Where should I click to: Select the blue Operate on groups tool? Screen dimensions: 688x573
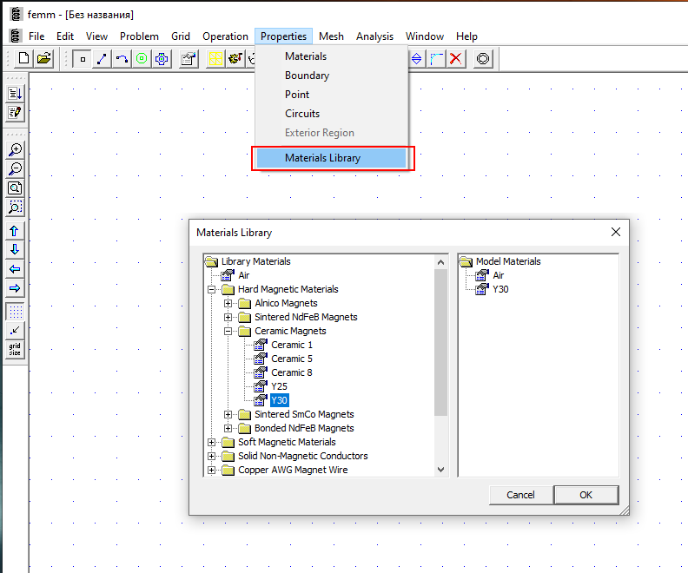coord(162,59)
